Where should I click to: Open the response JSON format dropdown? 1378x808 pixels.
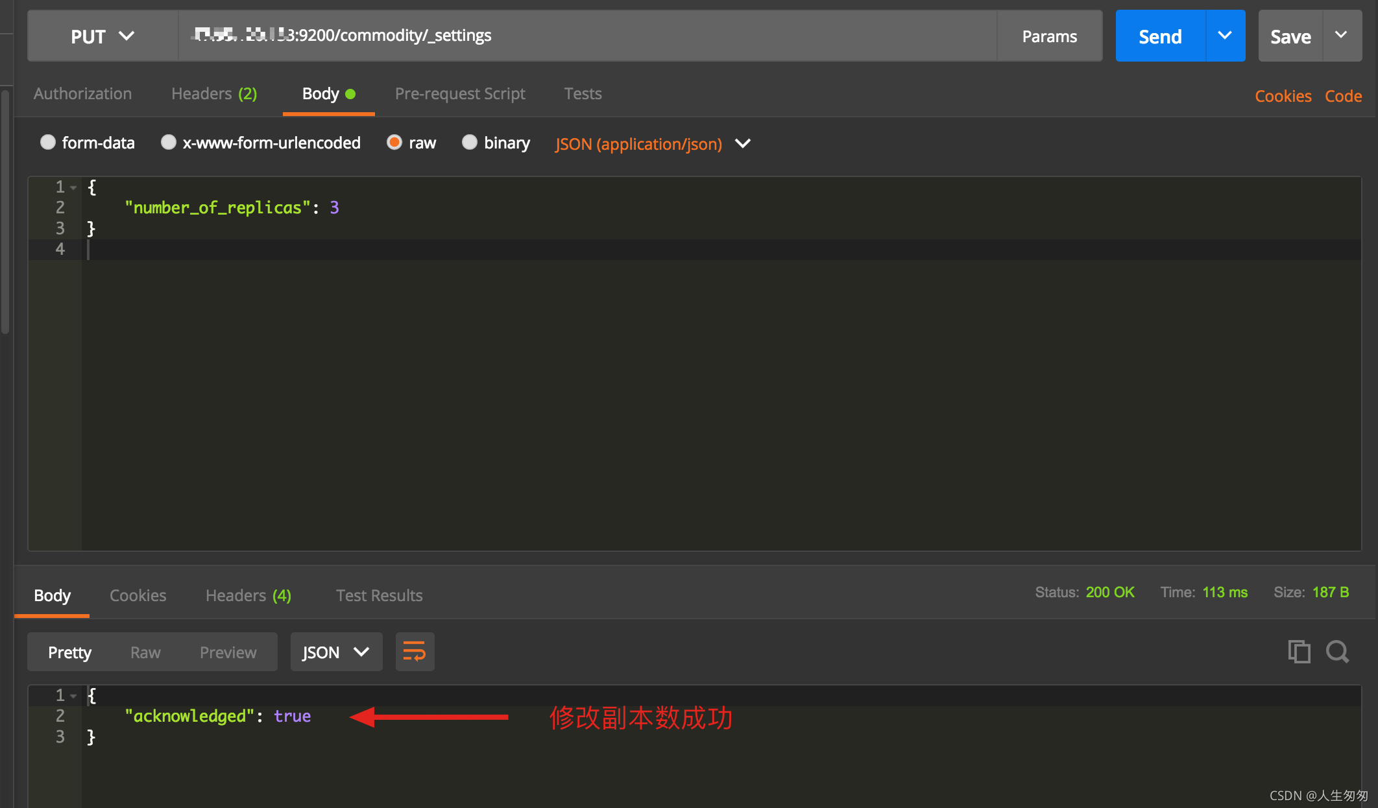[336, 652]
